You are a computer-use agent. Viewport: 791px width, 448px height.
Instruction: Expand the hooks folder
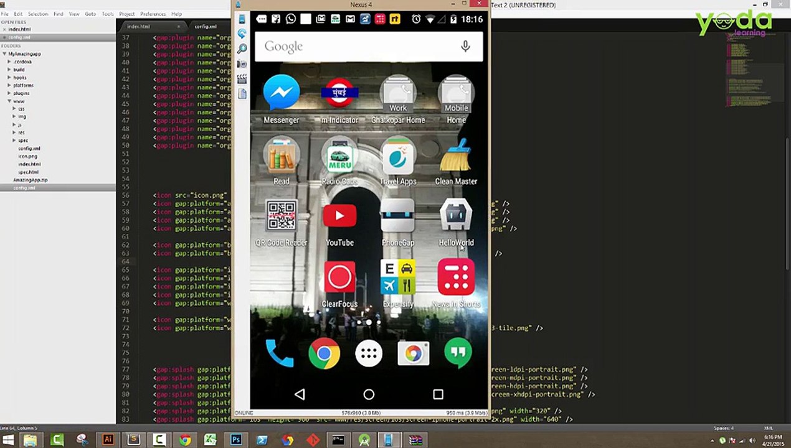[9, 78]
